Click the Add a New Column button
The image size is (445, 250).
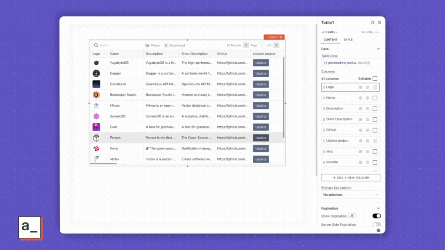(351, 178)
